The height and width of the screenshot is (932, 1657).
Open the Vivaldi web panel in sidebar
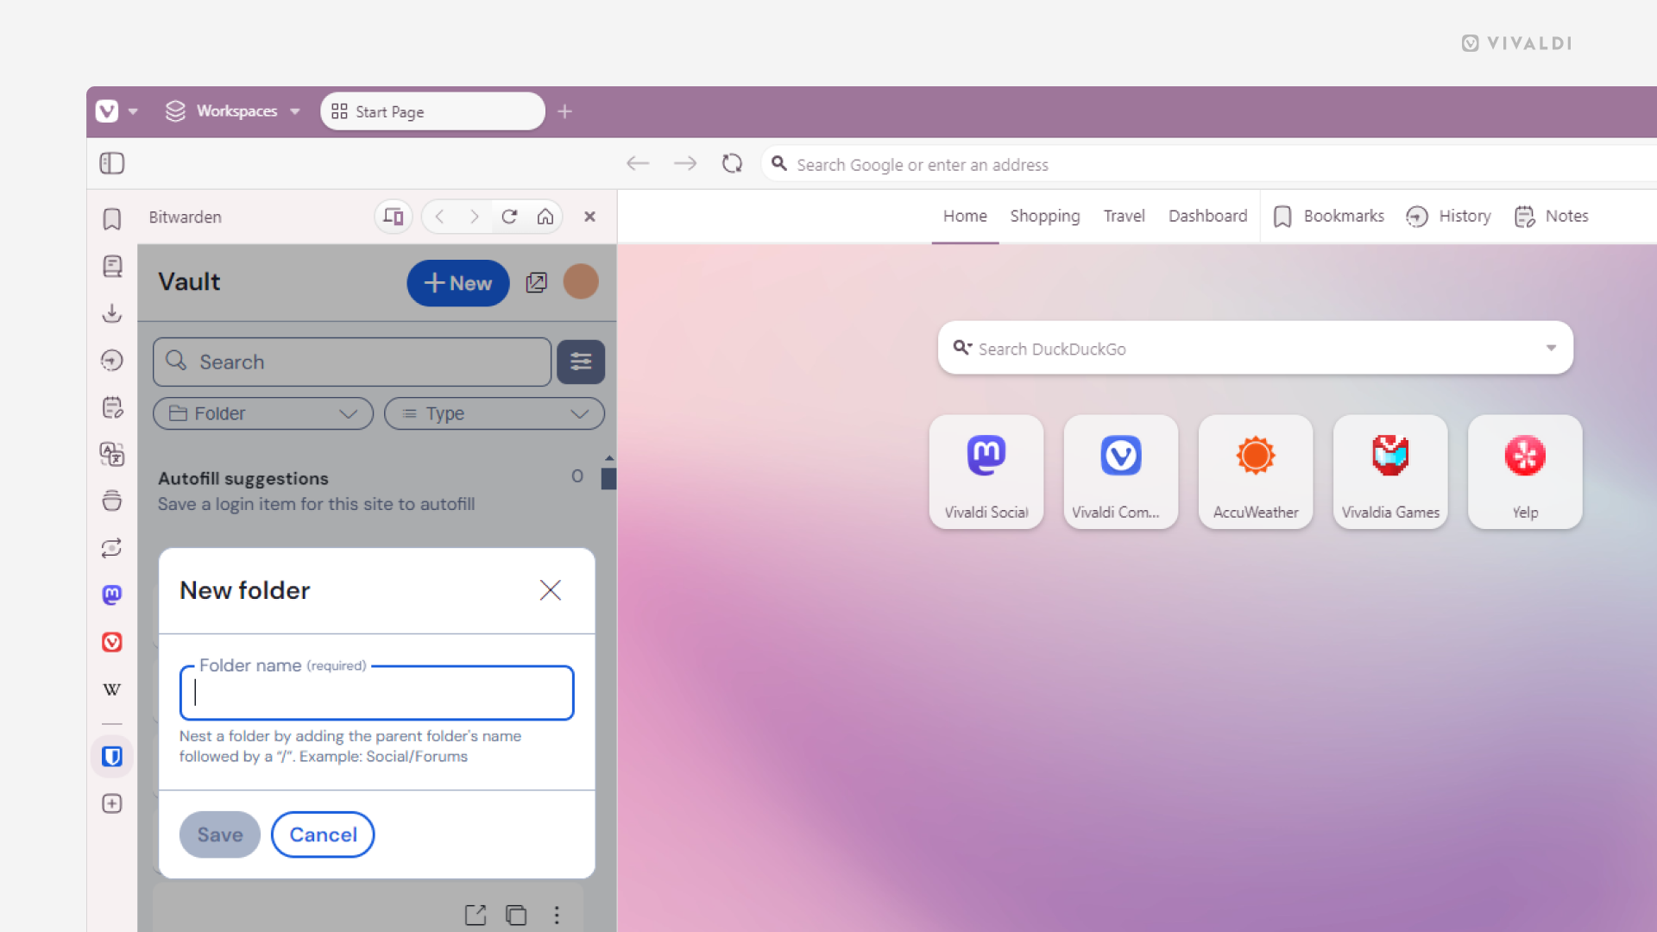coord(112,642)
